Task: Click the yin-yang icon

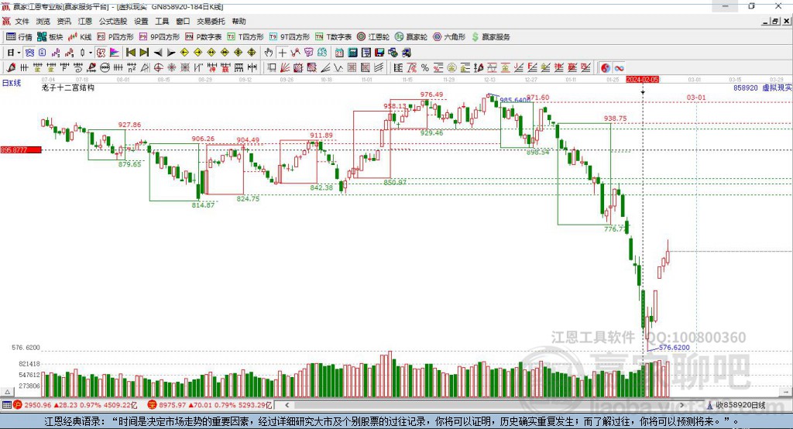Action: [x=606, y=68]
